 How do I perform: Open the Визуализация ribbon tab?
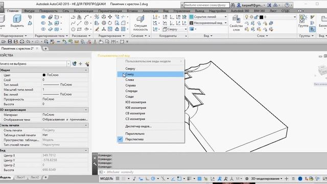(x=83, y=11)
